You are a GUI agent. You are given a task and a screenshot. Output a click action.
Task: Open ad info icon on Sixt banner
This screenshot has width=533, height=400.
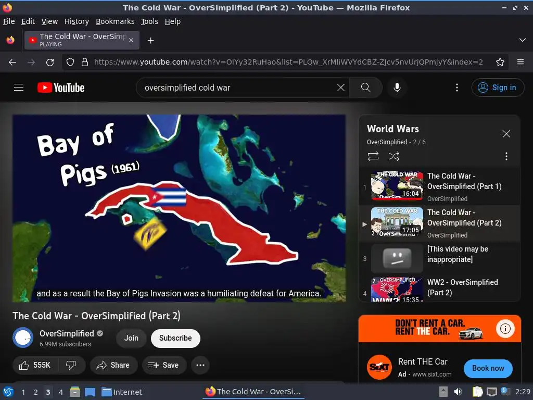[x=505, y=329]
